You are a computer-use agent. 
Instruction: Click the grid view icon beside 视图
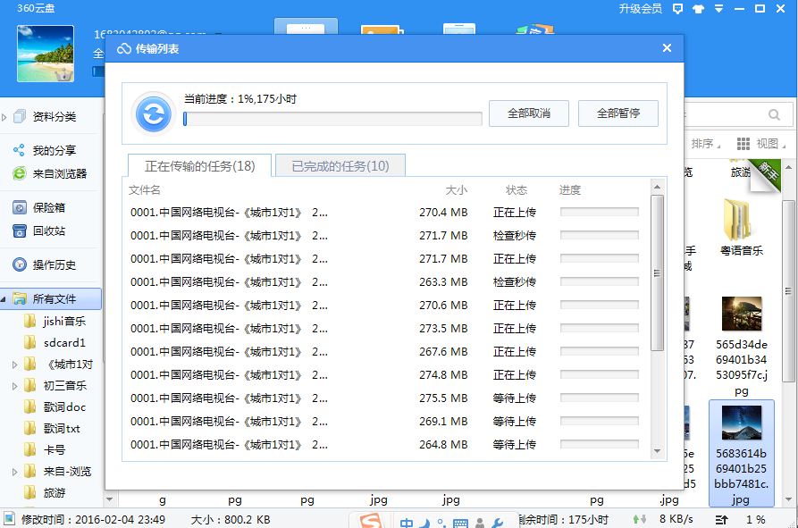(744, 144)
